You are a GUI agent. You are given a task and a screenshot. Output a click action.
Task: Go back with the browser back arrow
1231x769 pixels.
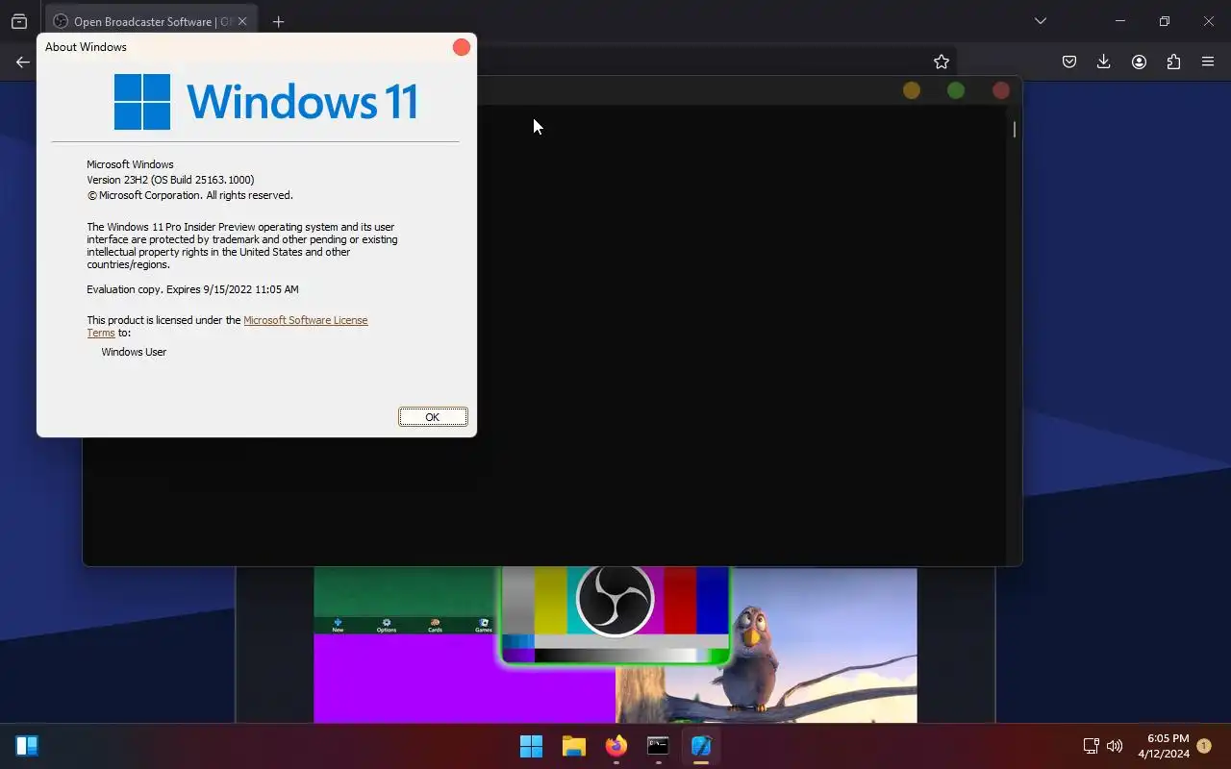pyautogui.click(x=23, y=62)
